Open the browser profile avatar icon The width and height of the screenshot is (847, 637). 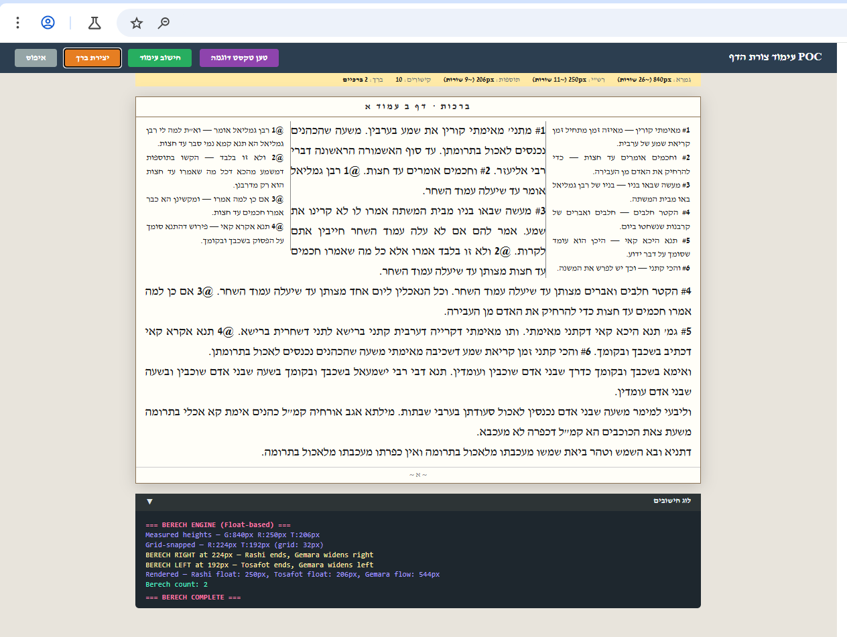coord(48,23)
